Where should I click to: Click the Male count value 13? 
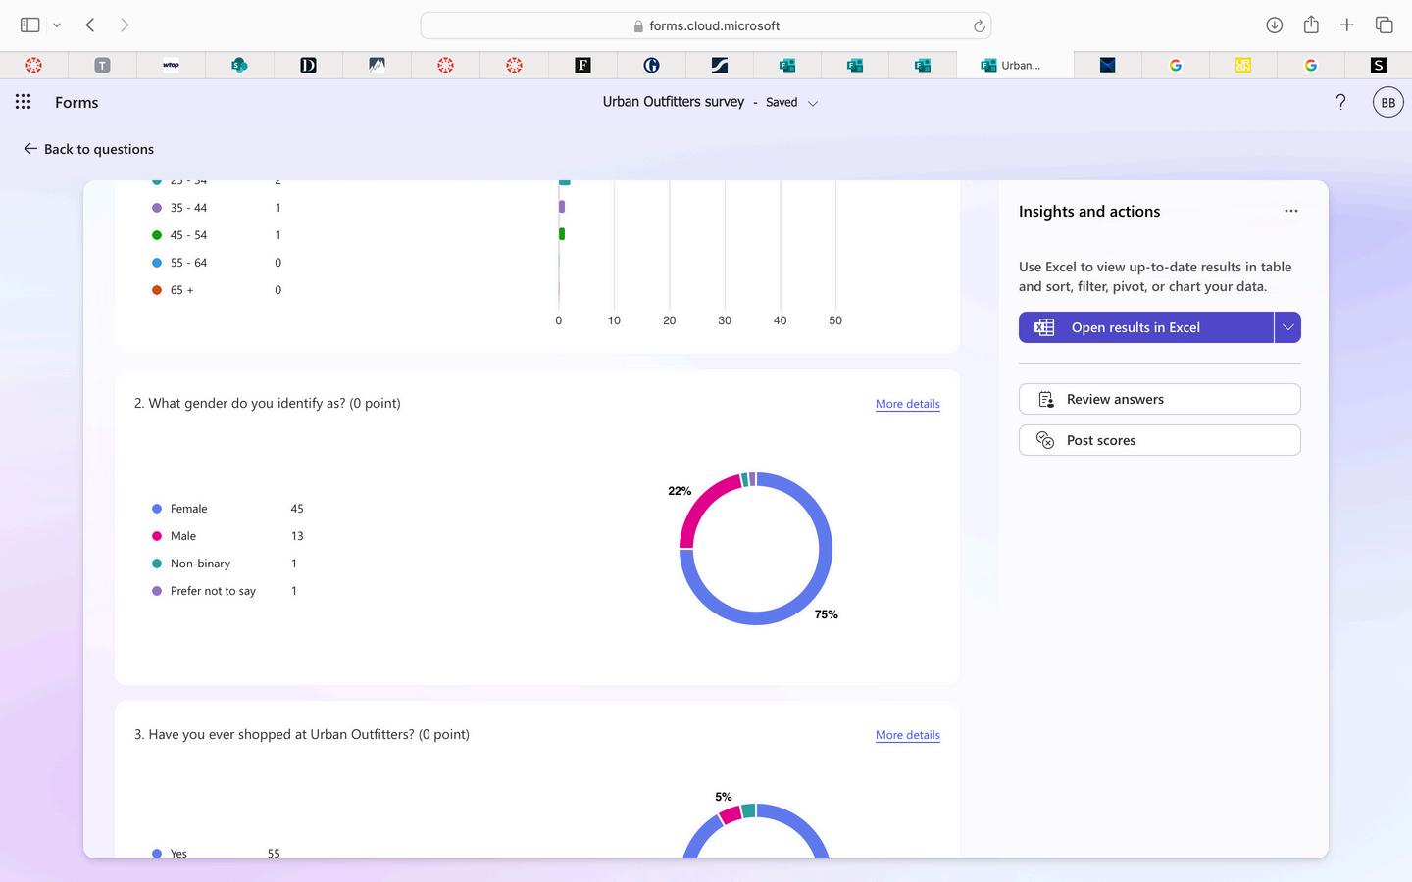[297, 536]
